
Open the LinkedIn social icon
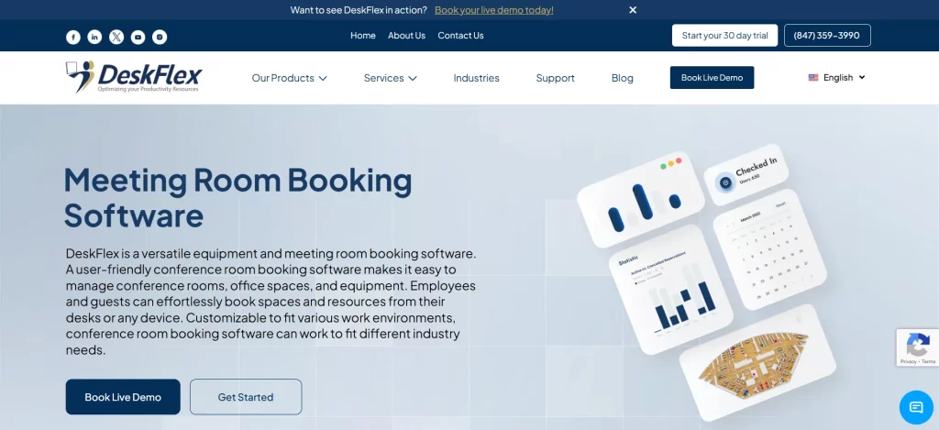click(x=94, y=37)
